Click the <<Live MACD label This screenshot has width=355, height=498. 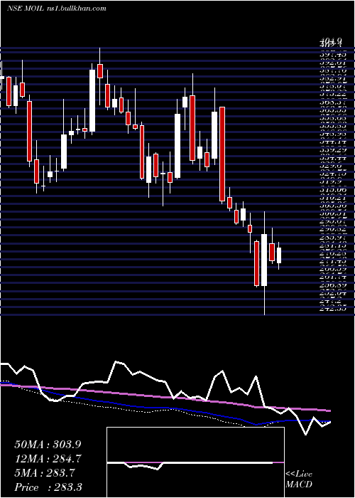click(x=299, y=480)
